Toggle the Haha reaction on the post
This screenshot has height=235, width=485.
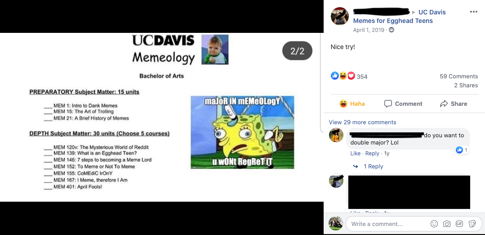(x=352, y=104)
